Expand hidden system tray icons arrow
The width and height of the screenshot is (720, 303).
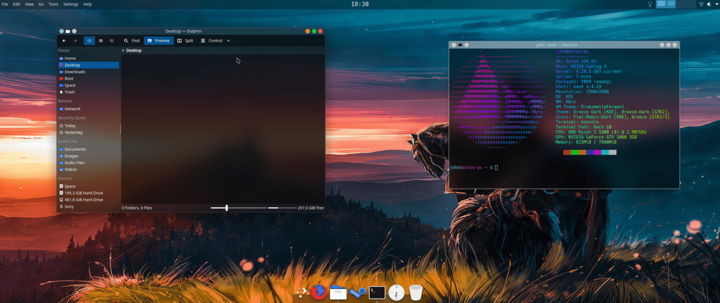(x=717, y=4)
